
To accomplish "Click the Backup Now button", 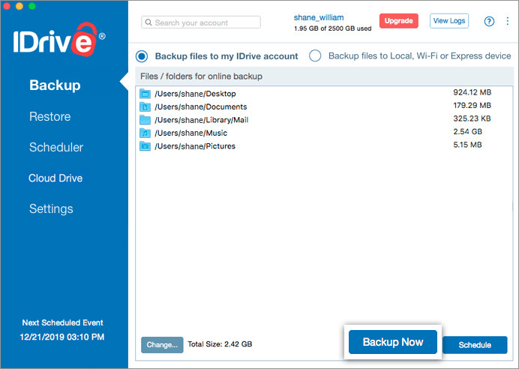I will pyautogui.click(x=393, y=342).
